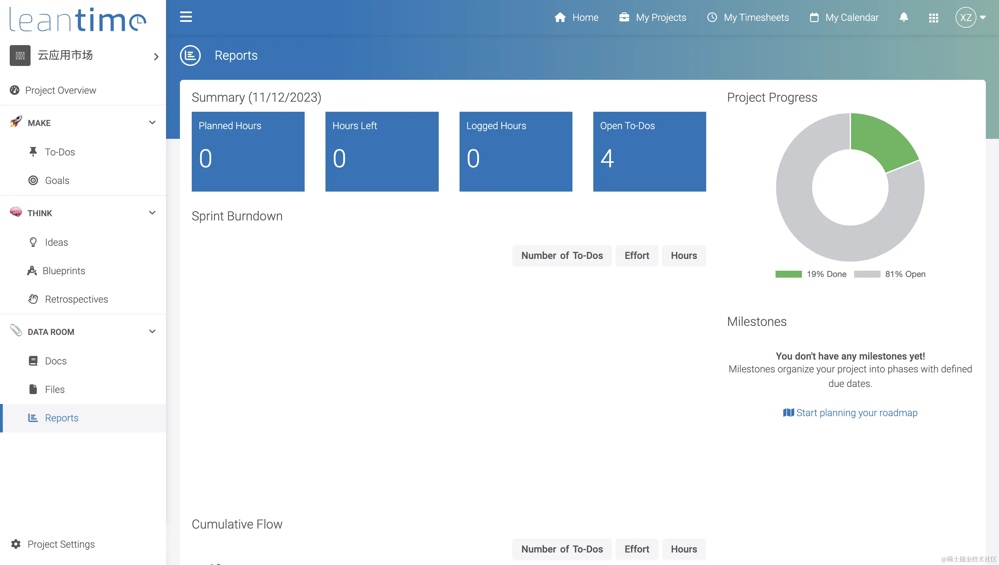Click the roadmap map icon
The image size is (999, 565).
788,413
